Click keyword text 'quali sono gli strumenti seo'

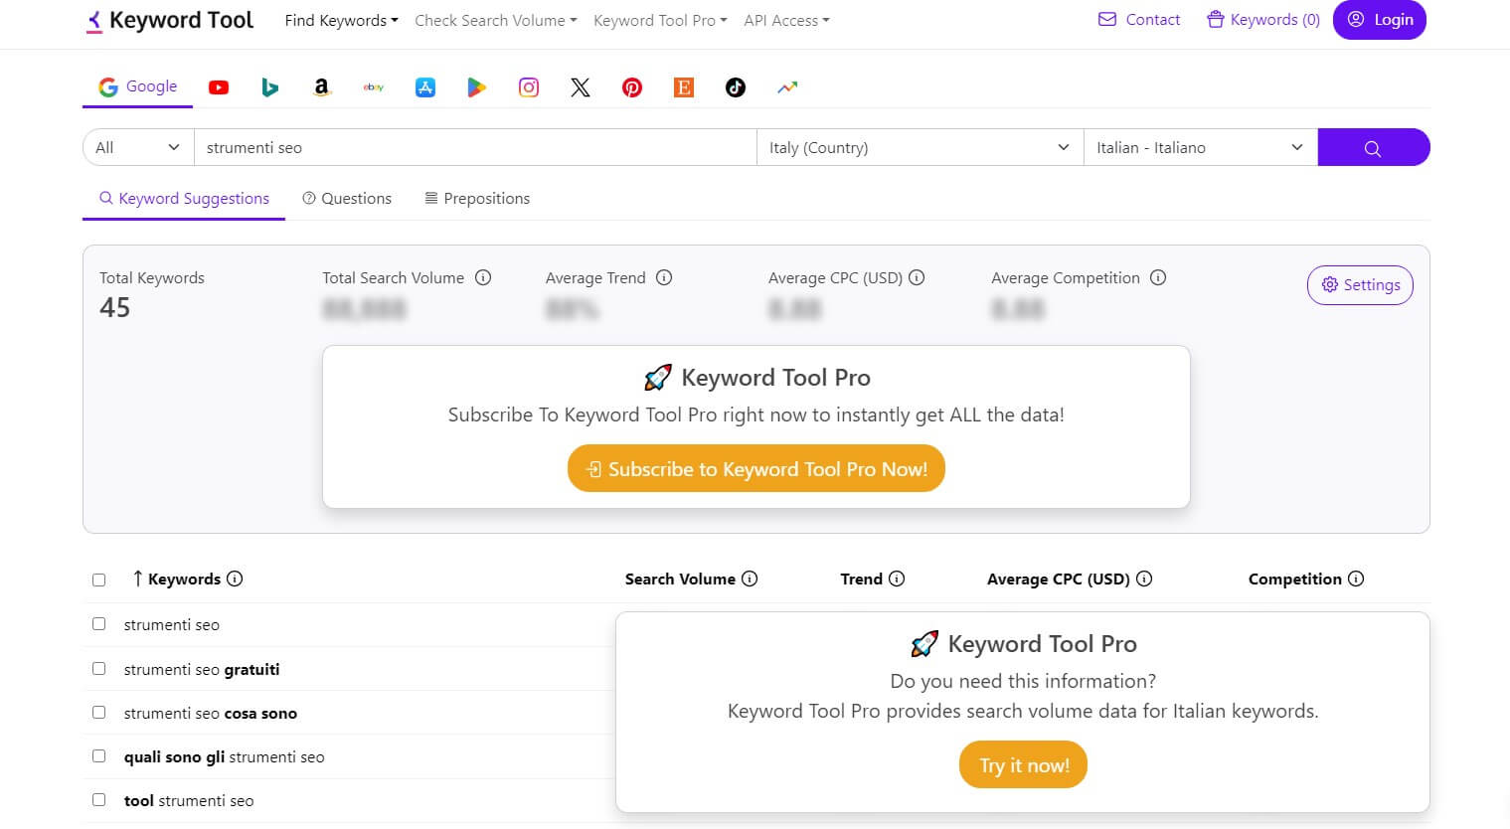point(224,756)
